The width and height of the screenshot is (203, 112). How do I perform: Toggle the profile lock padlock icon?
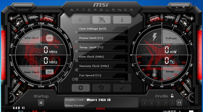pos(172,96)
